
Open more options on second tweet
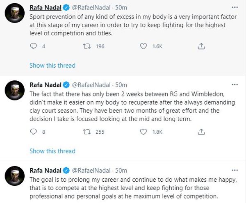pos(234,85)
